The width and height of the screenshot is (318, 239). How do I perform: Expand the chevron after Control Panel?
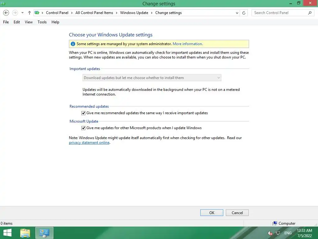click(72, 13)
